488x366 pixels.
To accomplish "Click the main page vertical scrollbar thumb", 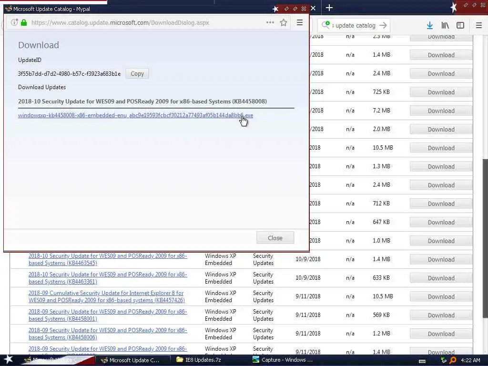I will (x=485, y=238).
